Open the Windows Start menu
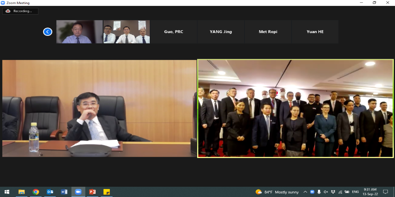395x197 pixels. pyautogui.click(x=7, y=192)
